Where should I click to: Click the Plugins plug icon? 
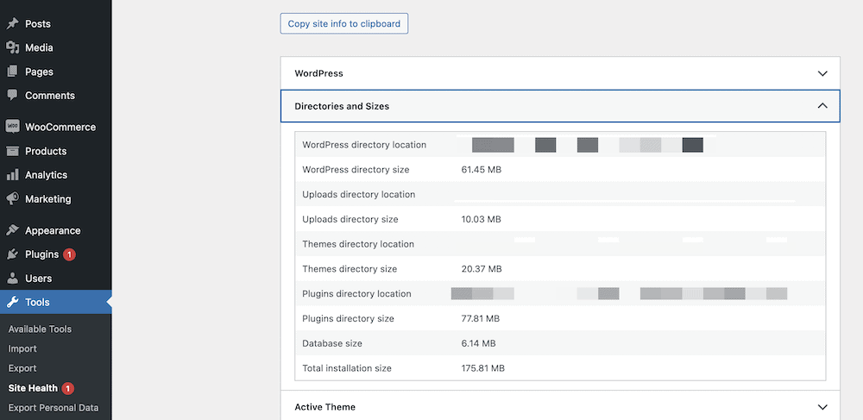(x=12, y=254)
